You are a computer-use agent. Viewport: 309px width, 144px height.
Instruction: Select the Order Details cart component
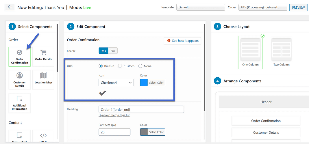pyautogui.click(x=43, y=57)
